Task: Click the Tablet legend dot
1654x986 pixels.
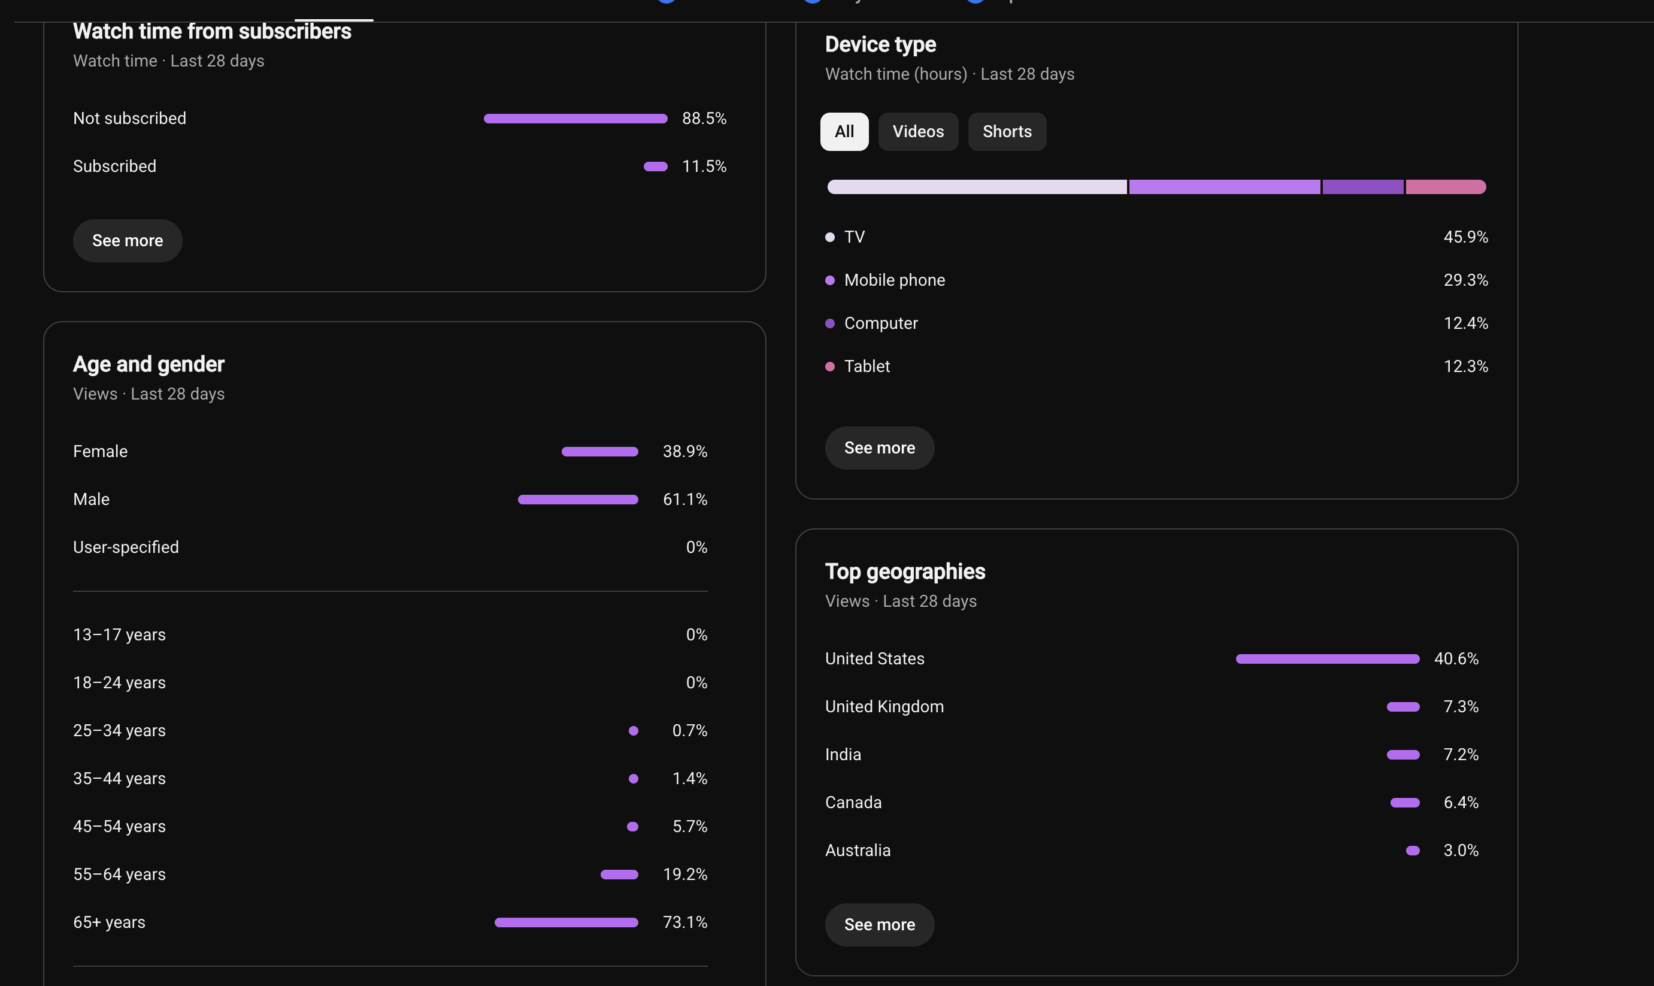Action: coord(829,367)
